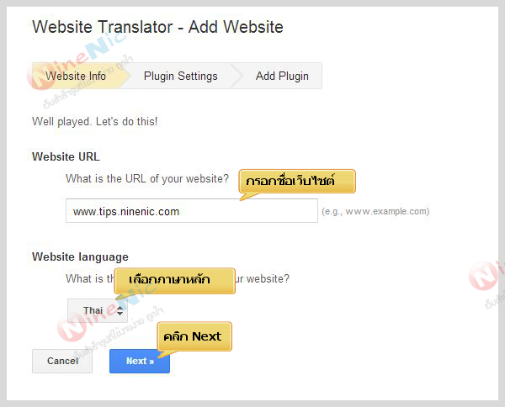This screenshot has height=407, width=505.
Task: Click the 'Well played. Let's do this!' message
Action: (94, 121)
